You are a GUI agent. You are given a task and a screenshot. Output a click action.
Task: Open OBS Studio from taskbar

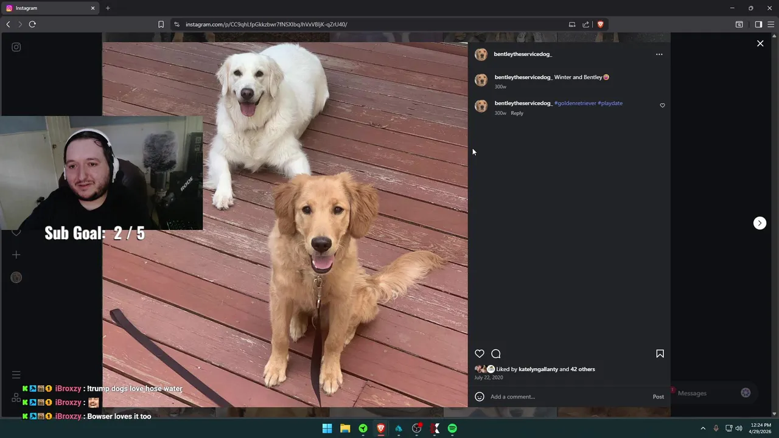tap(417, 428)
